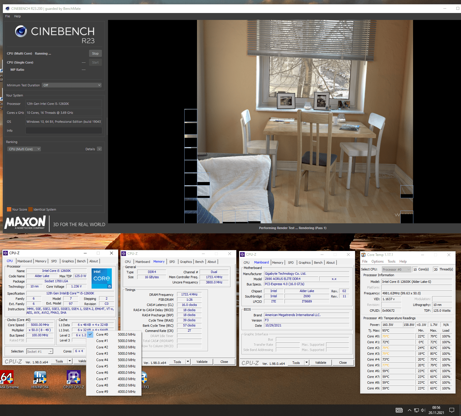Select Core #0 in the clocks popup
This screenshot has width=461, height=416.
[x=114, y=335]
